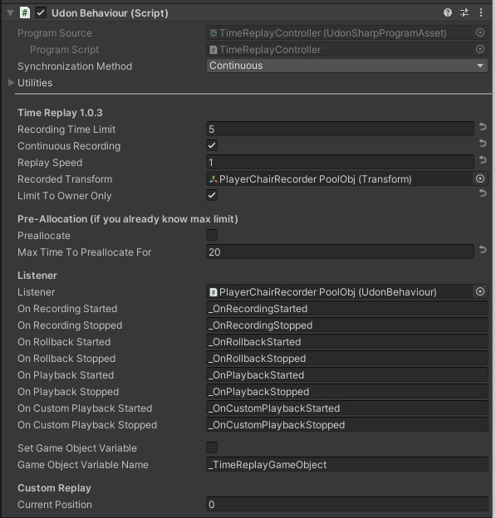Click the Custom Replay section heading
The width and height of the screenshot is (496, 518).
pyautogui.click(x=54, y=488)
